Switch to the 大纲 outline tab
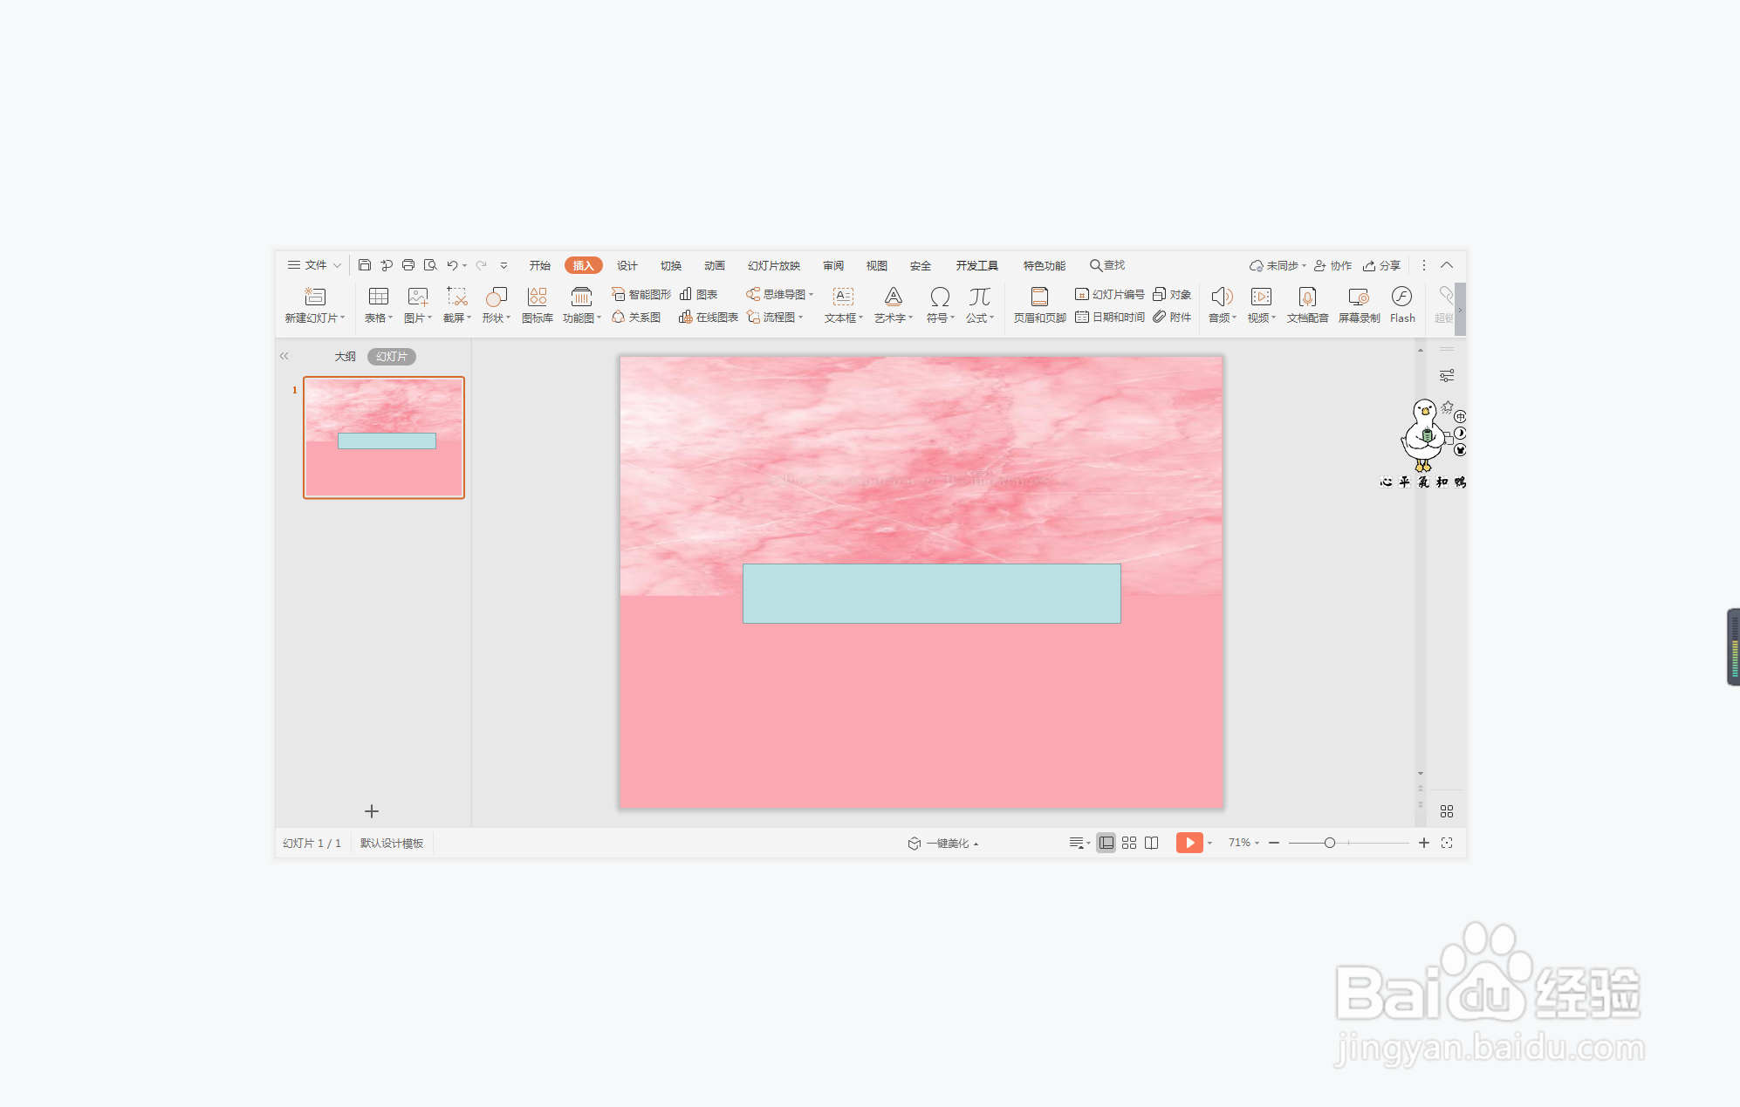This screenshot has width=1740, height=1107. [345, 357]
